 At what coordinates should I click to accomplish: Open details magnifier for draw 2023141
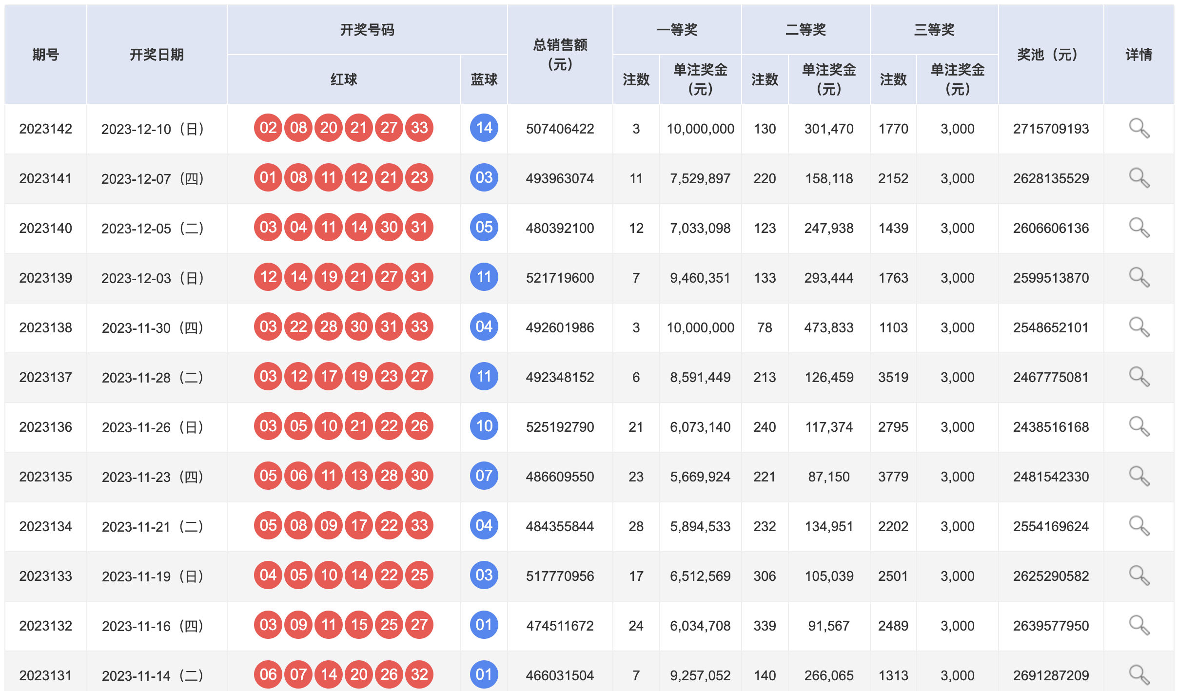click(x=1139, y=178)
